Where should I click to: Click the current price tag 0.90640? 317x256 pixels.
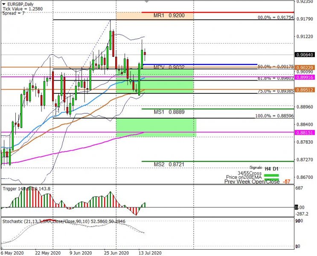(x=305, y=55)
